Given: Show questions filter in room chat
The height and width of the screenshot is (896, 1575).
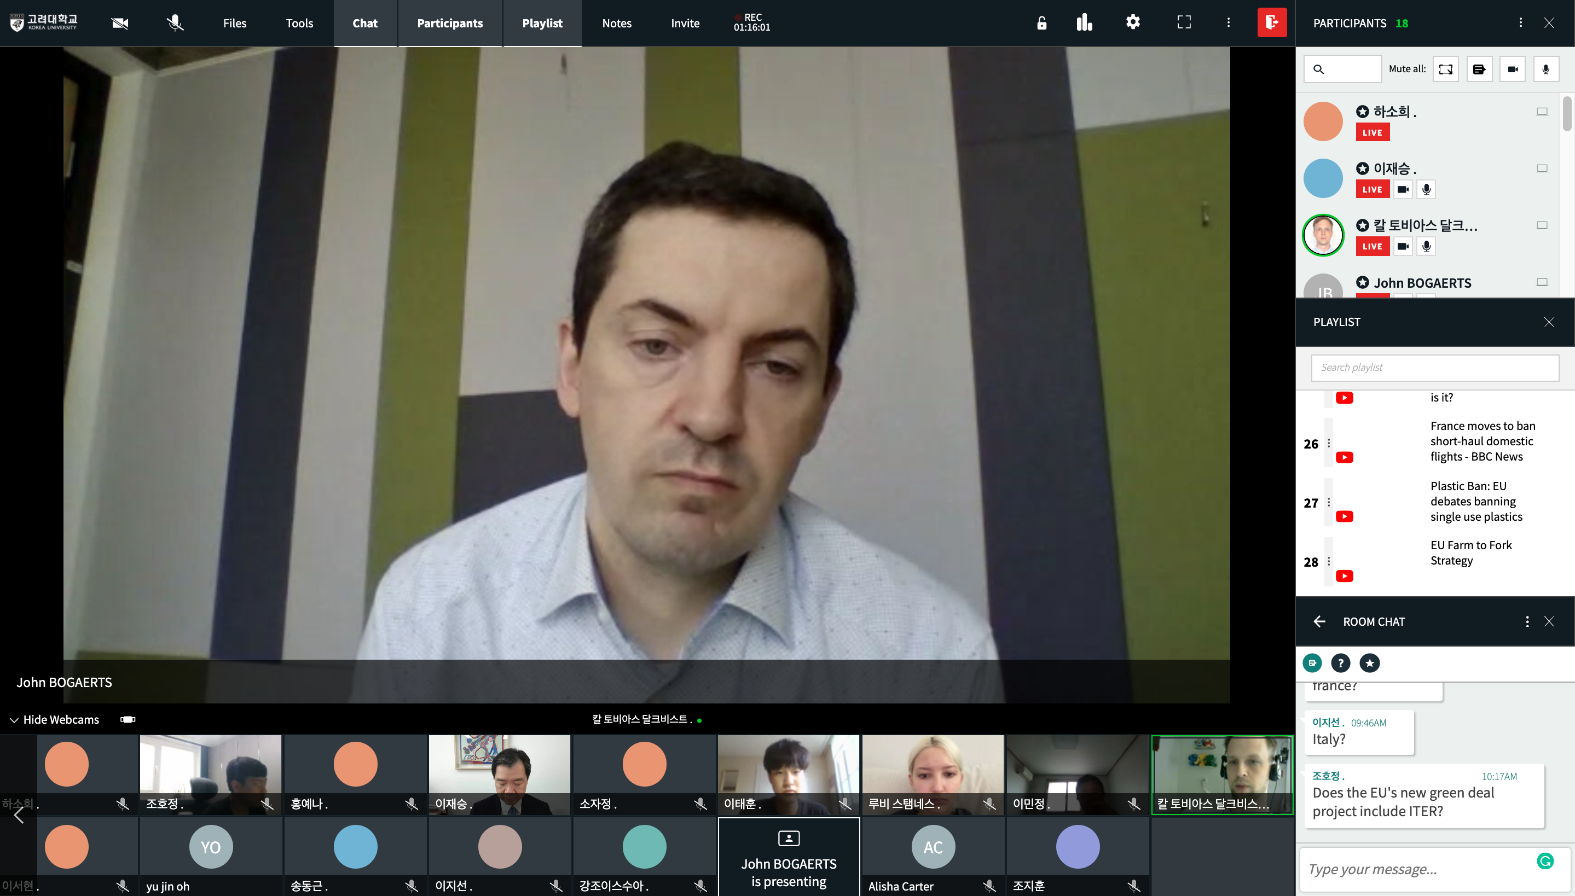Looking at the screenshot, I should click(1341, 663).
